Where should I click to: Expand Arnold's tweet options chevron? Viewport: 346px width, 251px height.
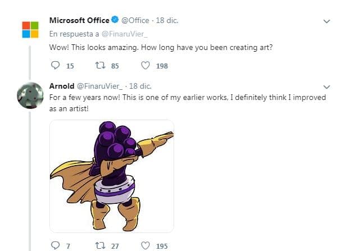point(327,87)
